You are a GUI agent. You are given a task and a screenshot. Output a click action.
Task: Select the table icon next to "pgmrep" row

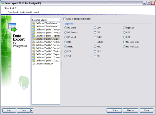(x=33, y=36)
